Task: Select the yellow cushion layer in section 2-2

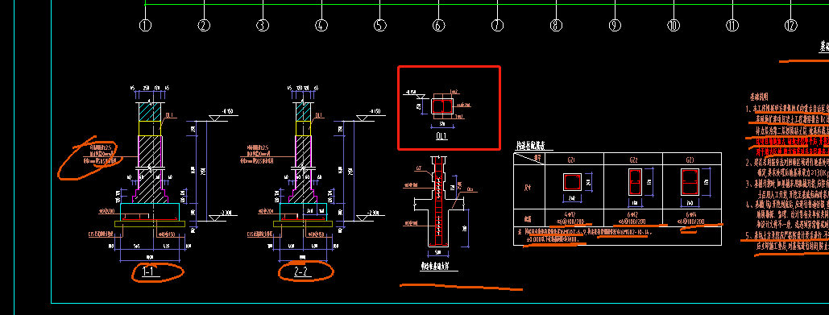Action: tap(302, 224)
